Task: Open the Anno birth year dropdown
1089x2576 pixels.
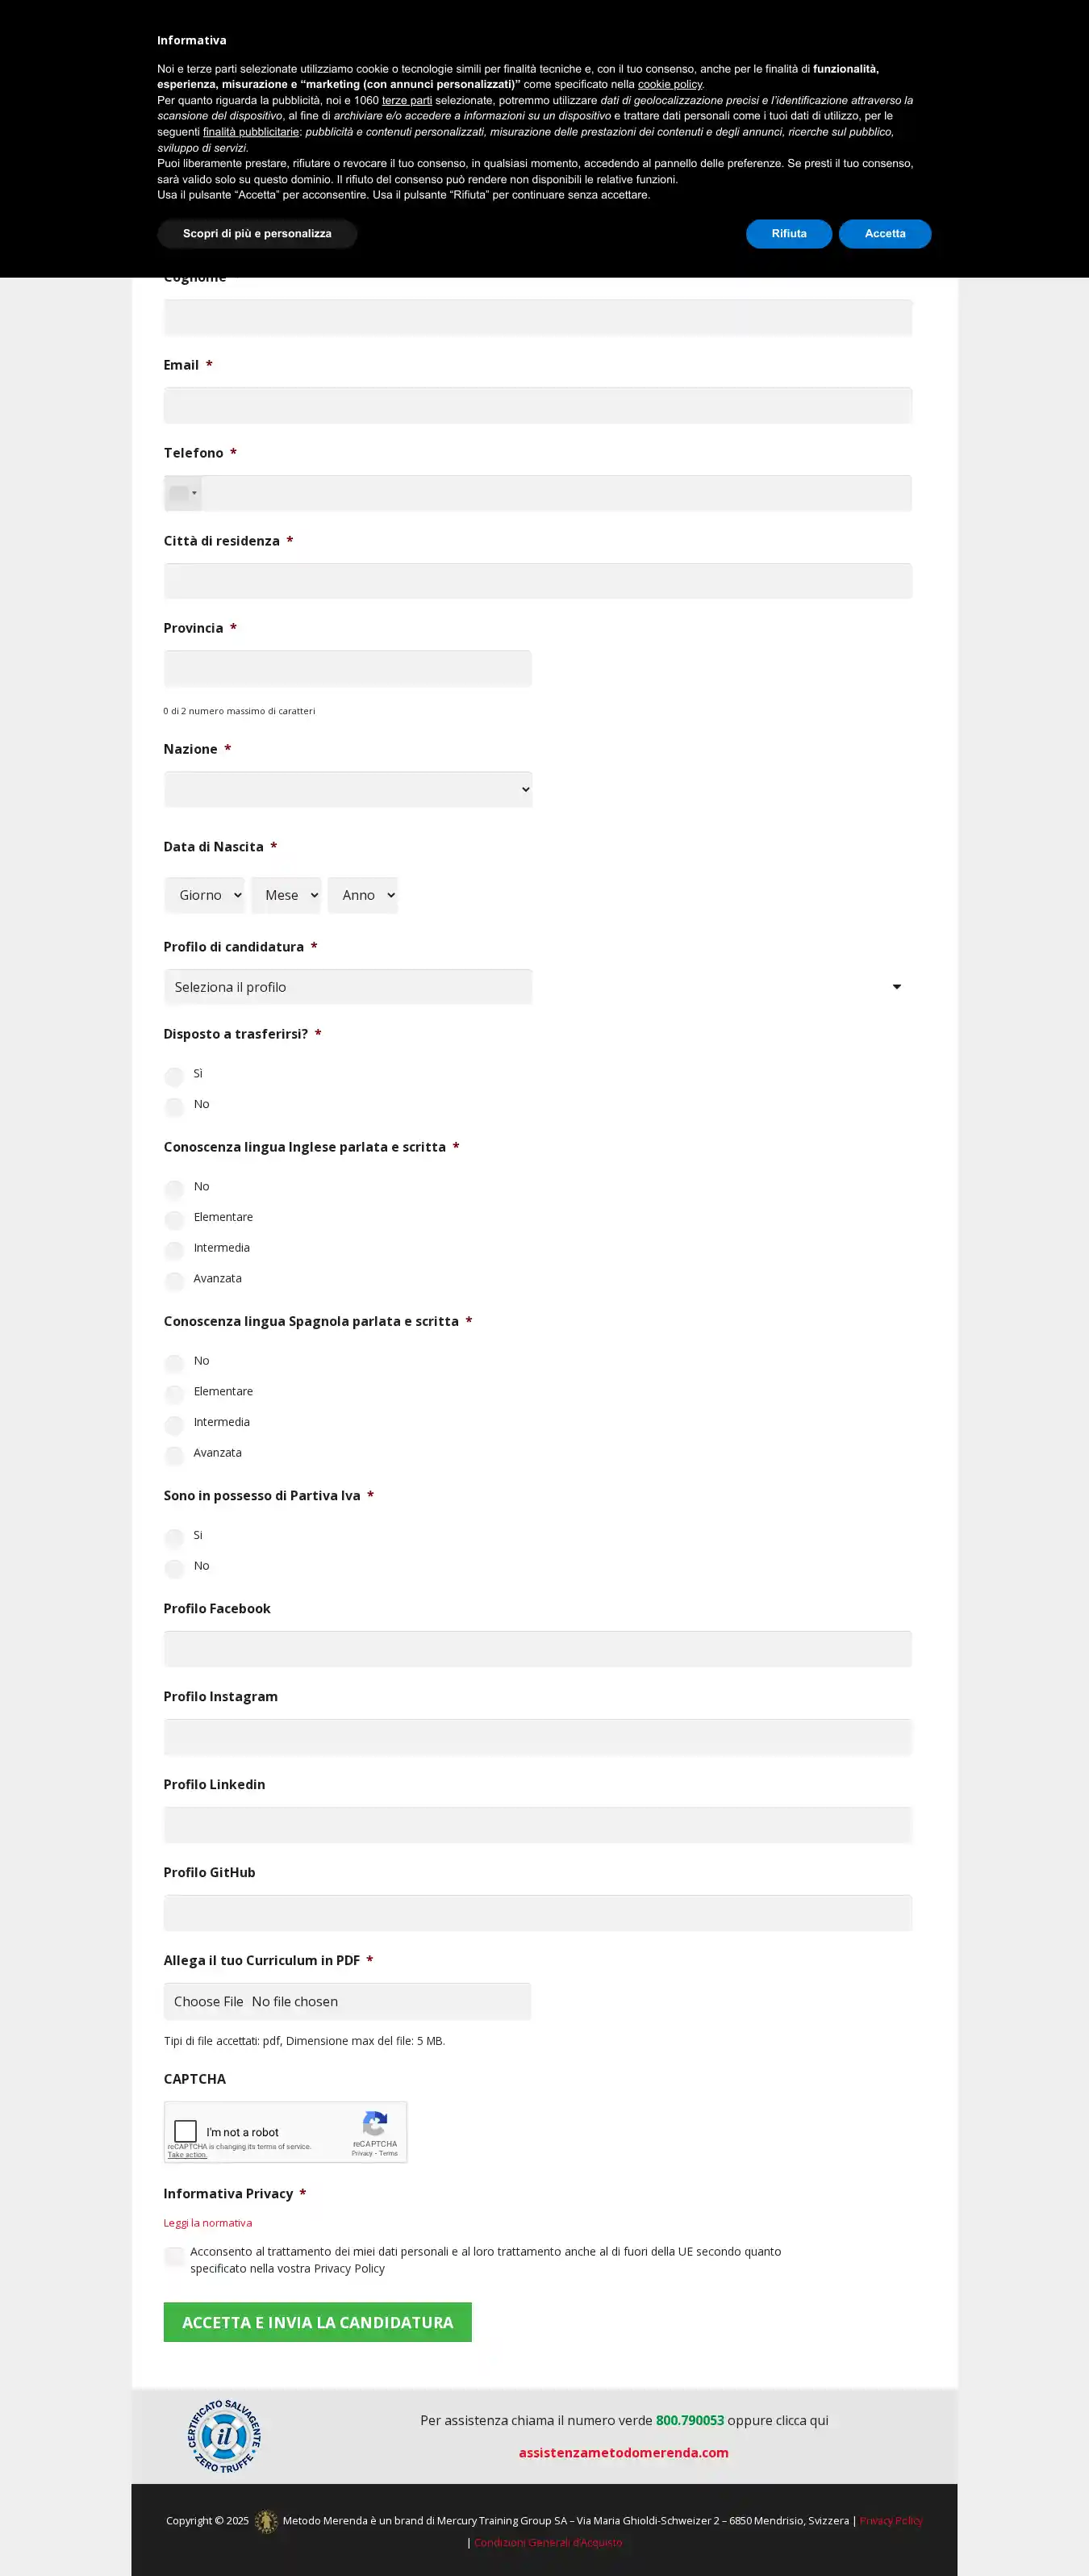Action: pos(362,895)
